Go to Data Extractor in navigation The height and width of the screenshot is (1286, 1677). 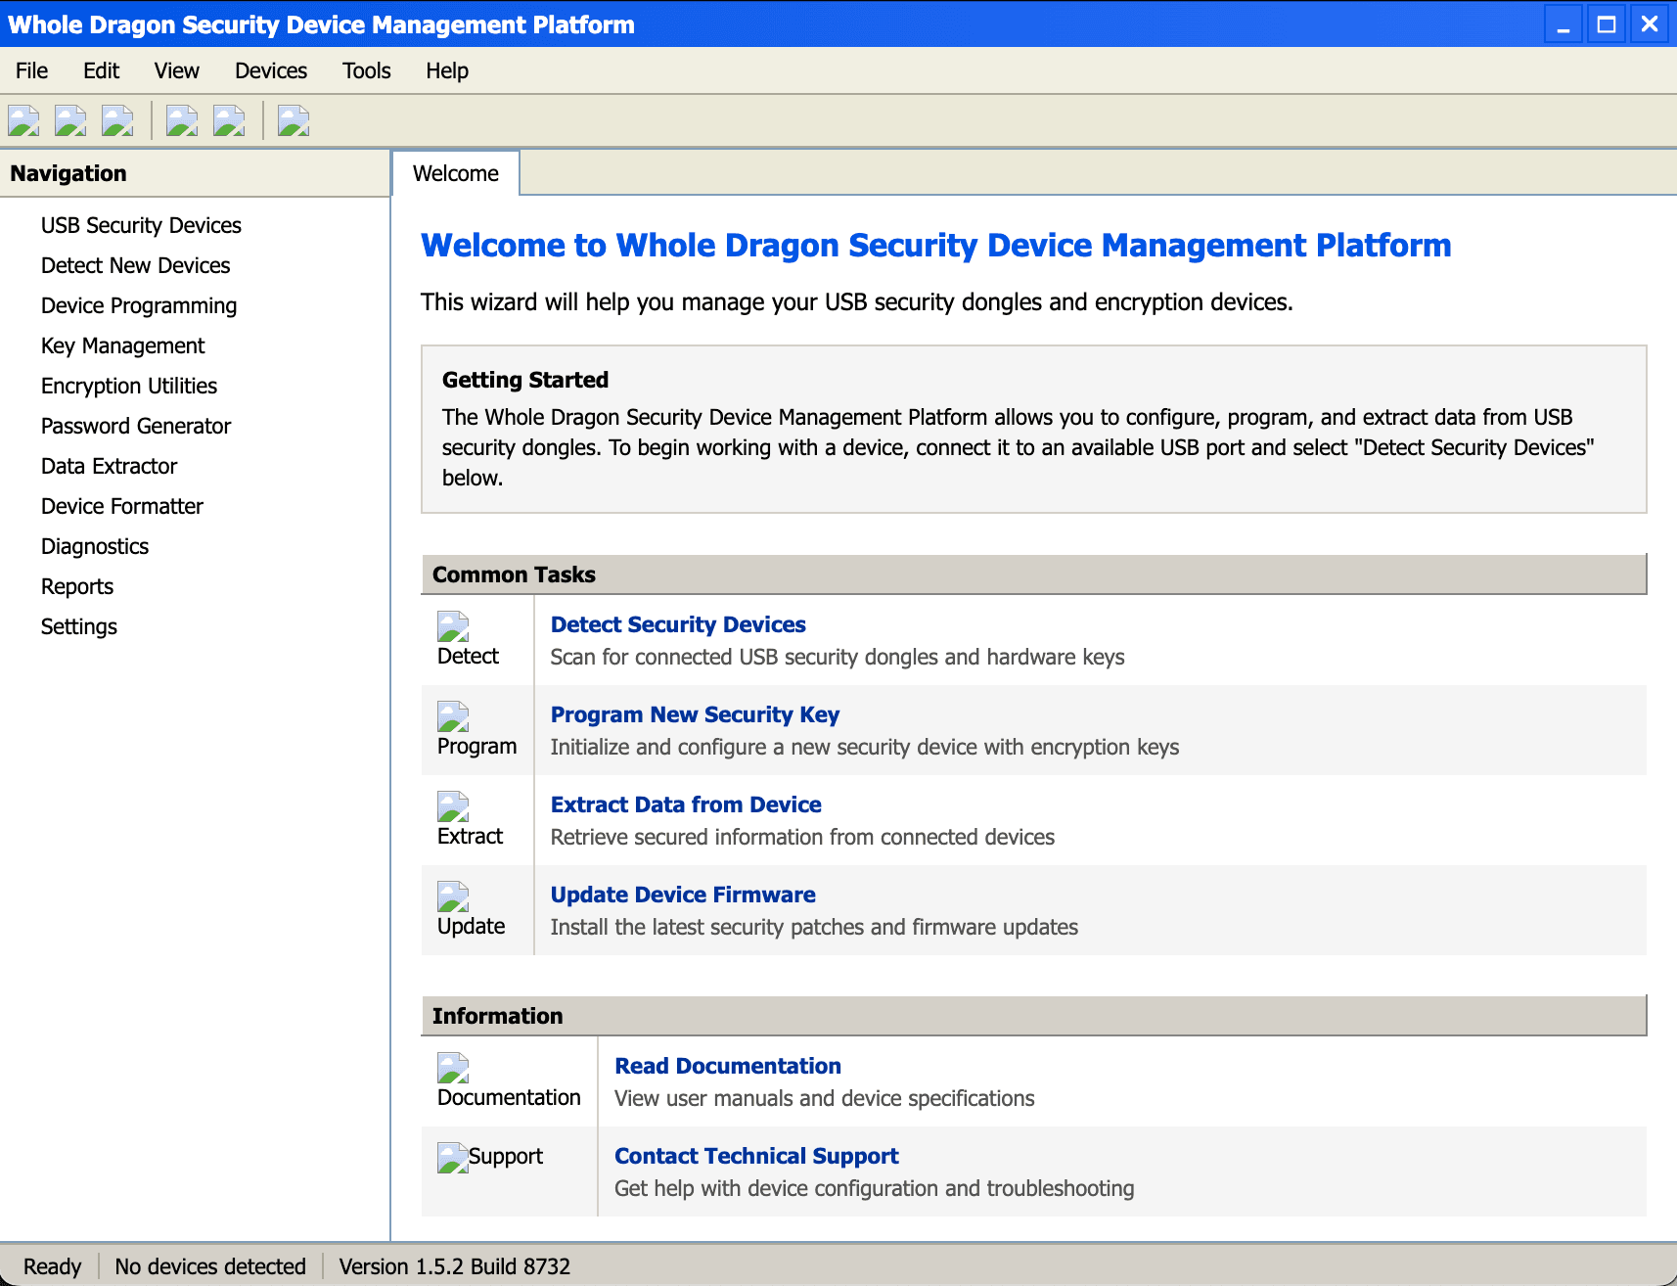(110, 466)
